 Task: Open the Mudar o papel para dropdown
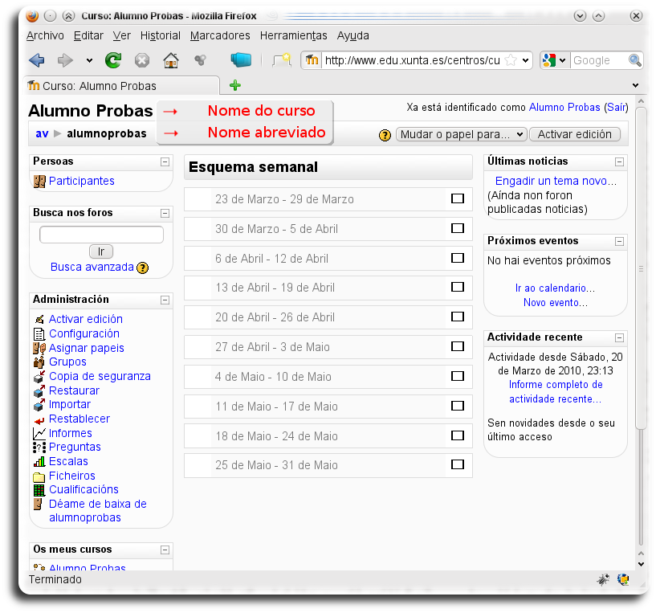click(461, 134)
